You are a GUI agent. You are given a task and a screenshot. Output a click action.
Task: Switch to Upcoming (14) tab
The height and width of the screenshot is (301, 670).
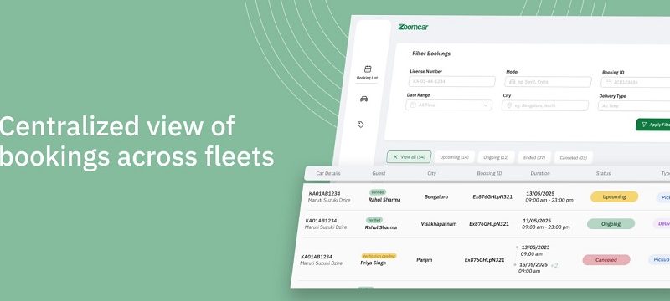pos(454,157)
